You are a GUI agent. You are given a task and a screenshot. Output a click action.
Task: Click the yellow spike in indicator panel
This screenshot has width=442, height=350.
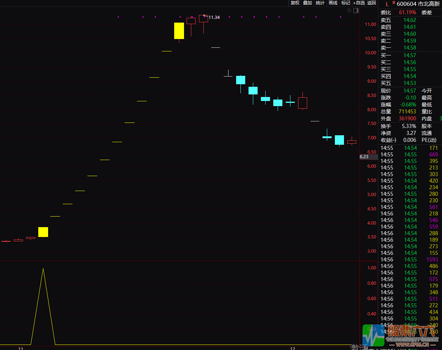(43, 270)
